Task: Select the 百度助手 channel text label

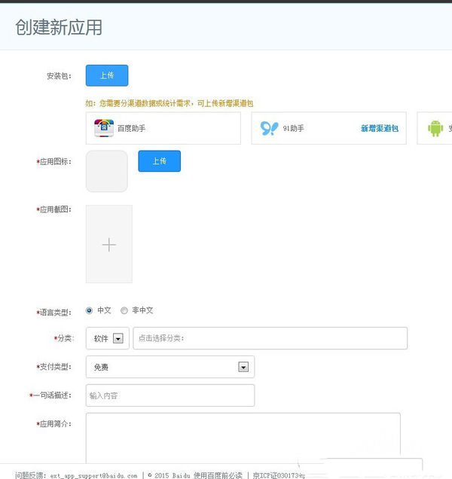Action: (x=131, y=129)
